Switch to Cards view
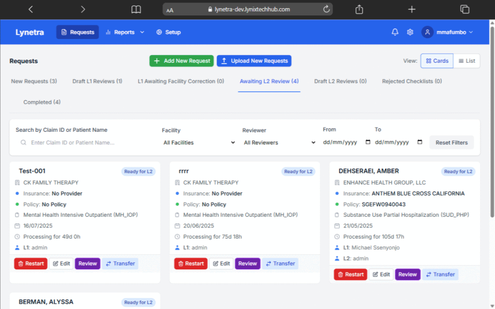Screen dimensions: 495x309 tap(437, 61)
